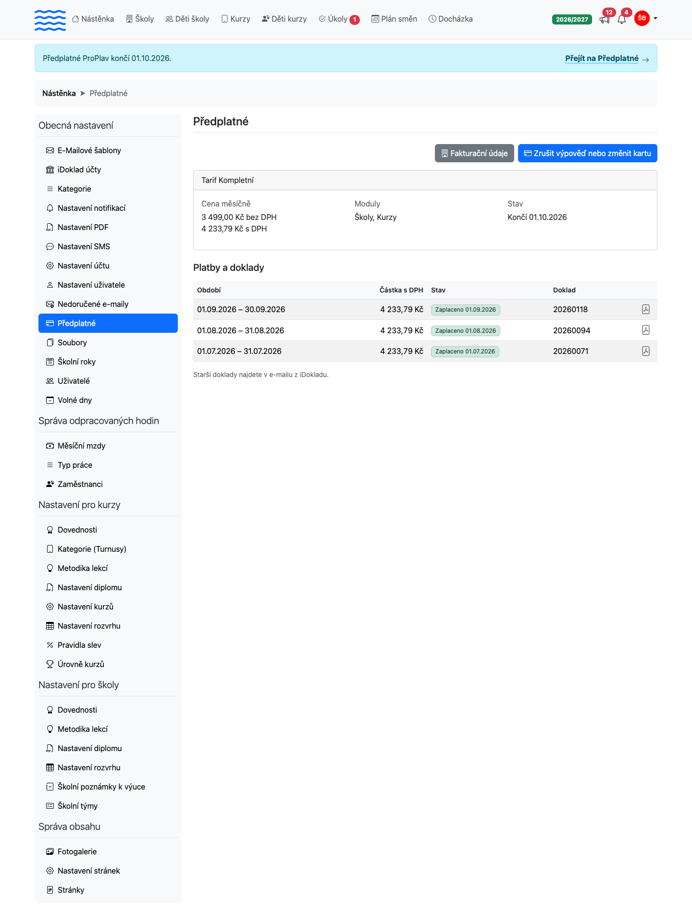This screenshot has height=911, width=692.
Task: Go back to Nástěnka breadcrumb
Action: tap(59, 93)
